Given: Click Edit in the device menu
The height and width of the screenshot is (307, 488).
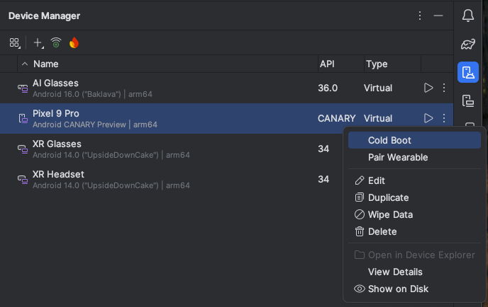Looking at the screenshot, I should (x=376, y=180).
